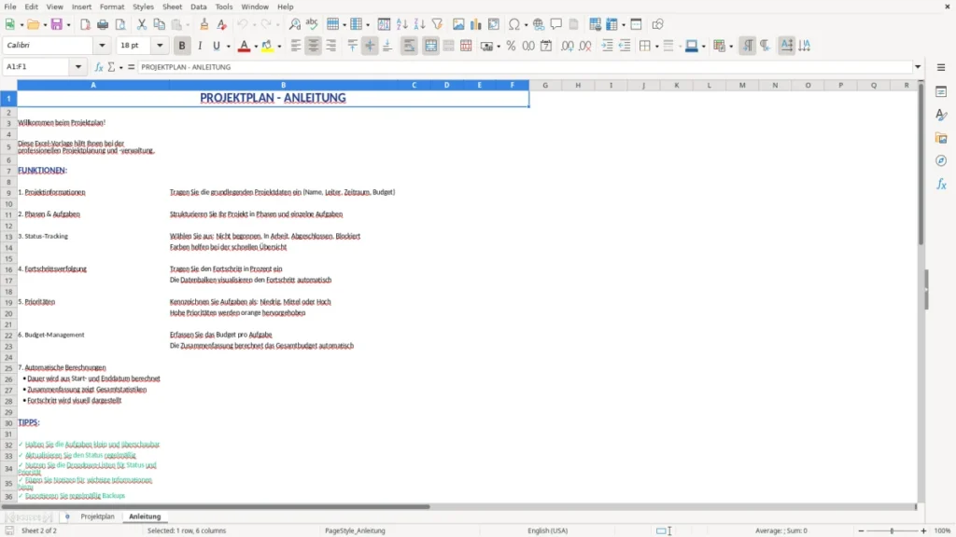Click the zoom out minus button
The height and width of the screenshot is (537, 956).
tap(861, 530)
